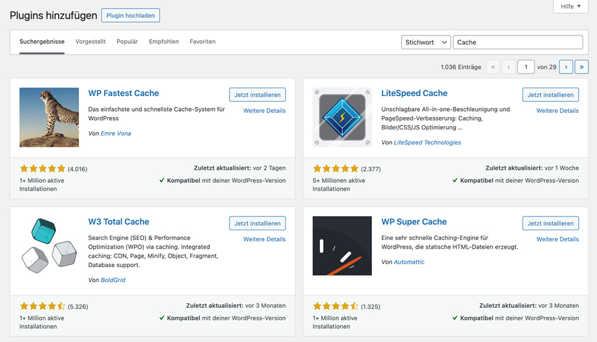Image resolution: width=597 pixels, height=342 pixels.
Task: Click the current page number field
Action: (x=526, y=67)
